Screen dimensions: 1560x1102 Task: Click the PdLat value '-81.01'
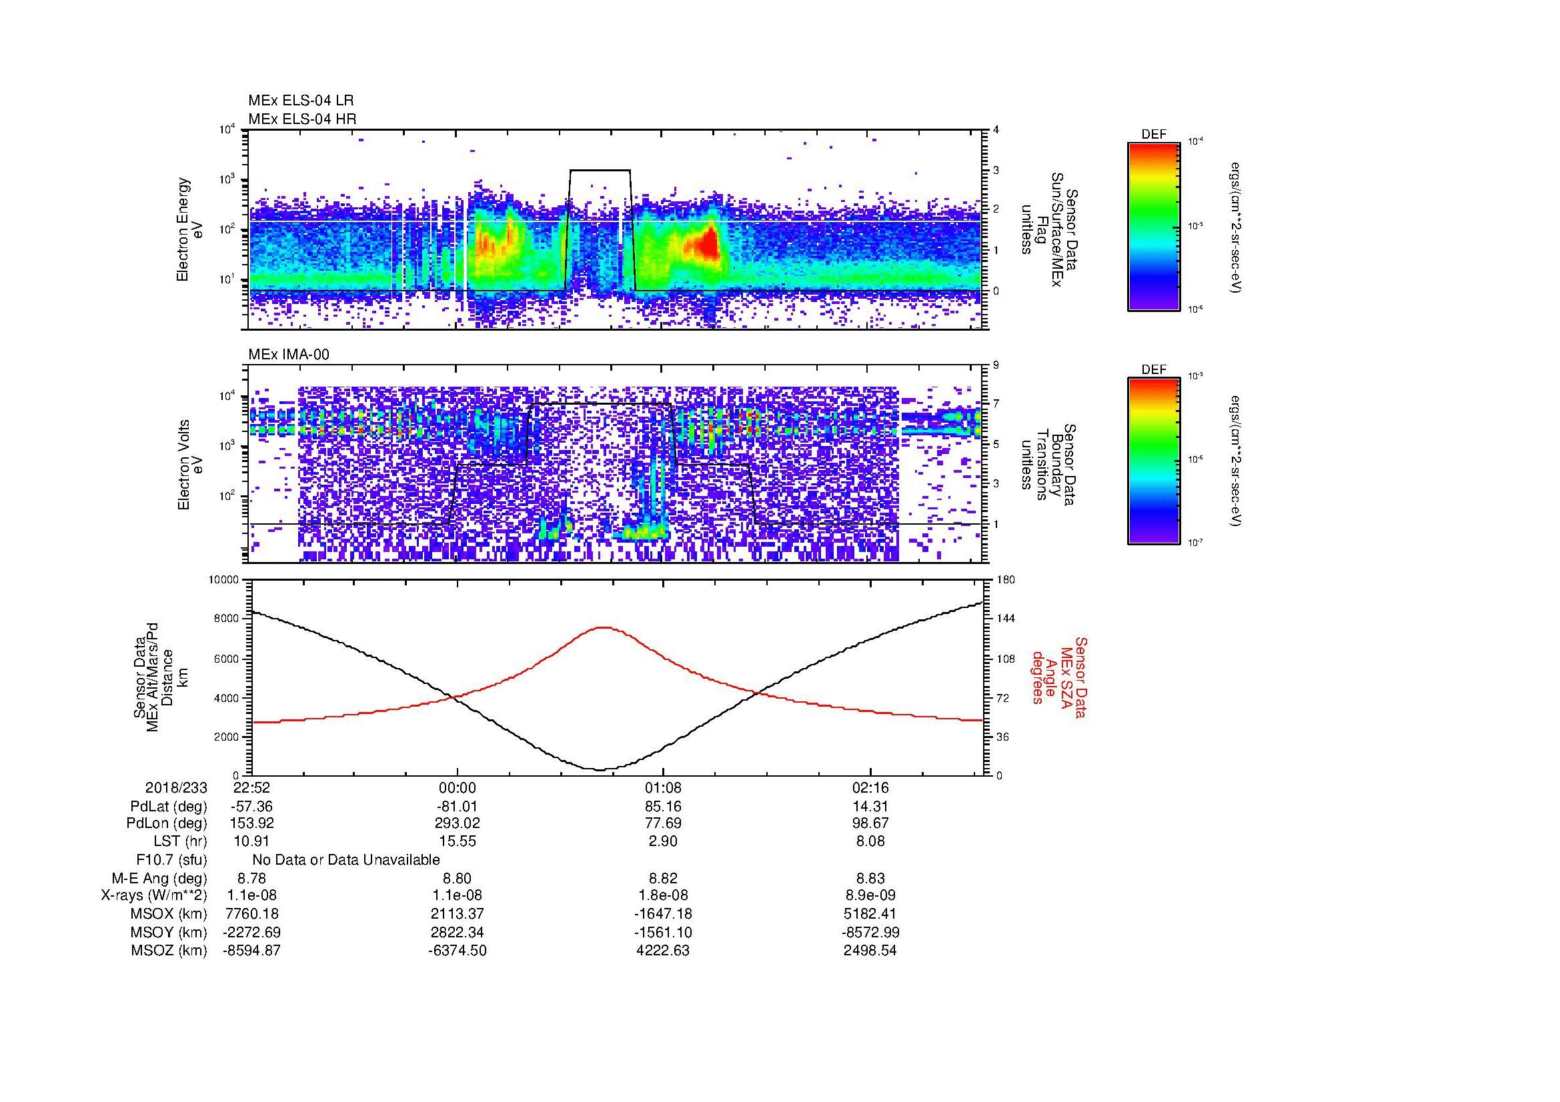[458, 807]
